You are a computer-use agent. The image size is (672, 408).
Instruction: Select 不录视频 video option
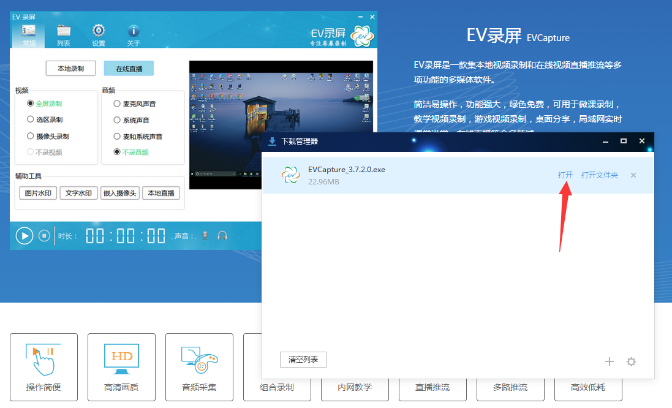(45, 152)
